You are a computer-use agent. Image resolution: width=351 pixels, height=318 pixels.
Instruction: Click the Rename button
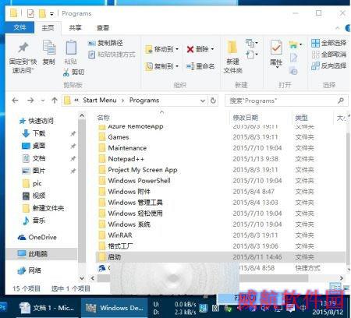200,66
